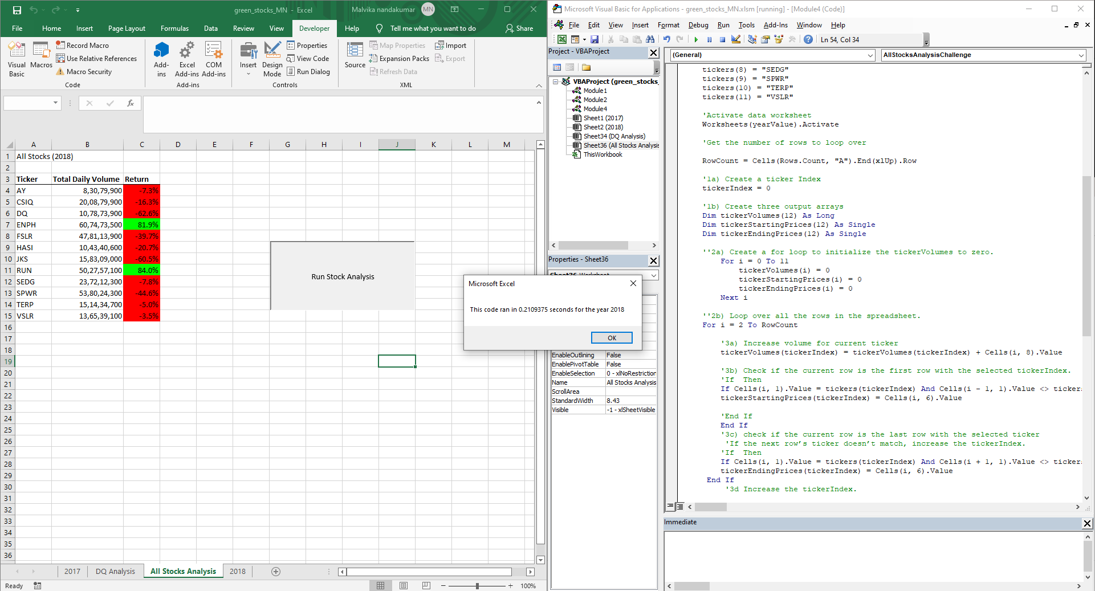Open the AllStocksAnalysisChallenge procedure dropdown

click(1081, 55)
